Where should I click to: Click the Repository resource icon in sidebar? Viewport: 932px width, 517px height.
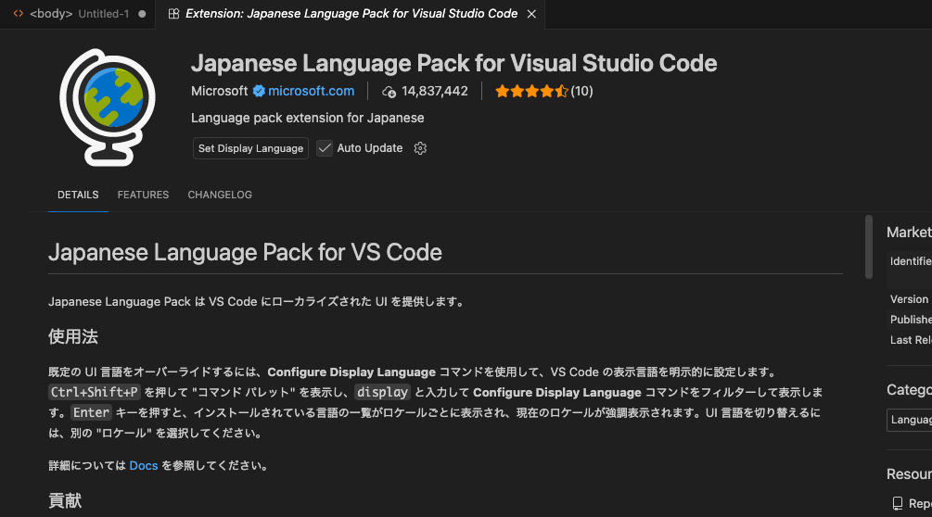click(x=898, y=503)
